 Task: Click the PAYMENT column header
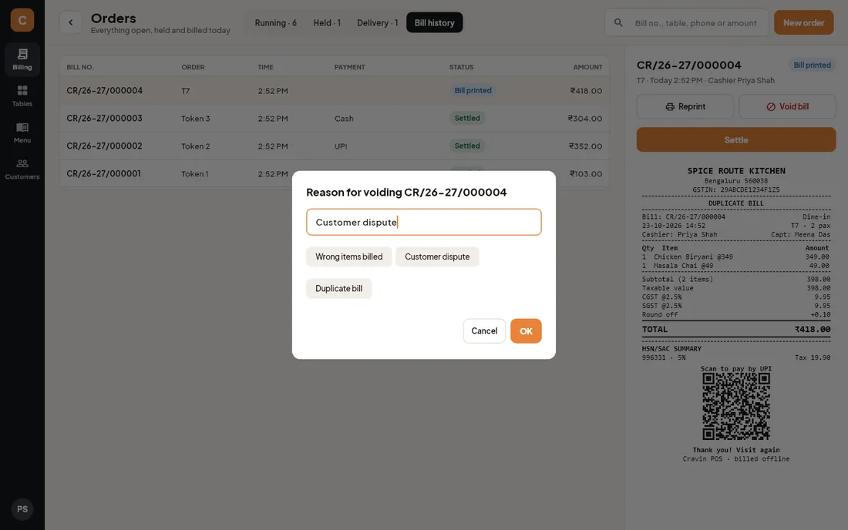[349, 67]
